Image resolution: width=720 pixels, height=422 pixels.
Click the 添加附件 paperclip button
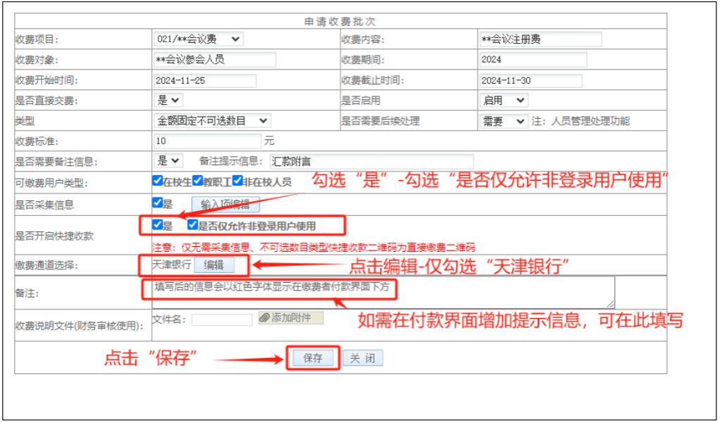[x=290, y=318]
